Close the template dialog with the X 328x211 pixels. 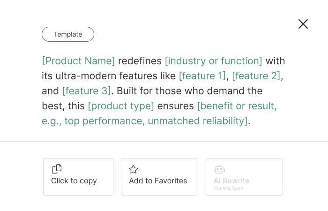click(303, 24)
